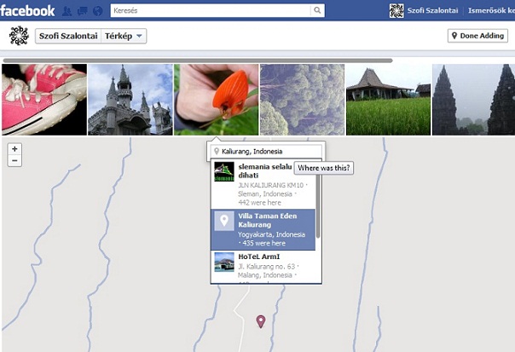This screenshot has width=515, height=352.
Task: Focus the Keresés search field
Action: (211, 10)
